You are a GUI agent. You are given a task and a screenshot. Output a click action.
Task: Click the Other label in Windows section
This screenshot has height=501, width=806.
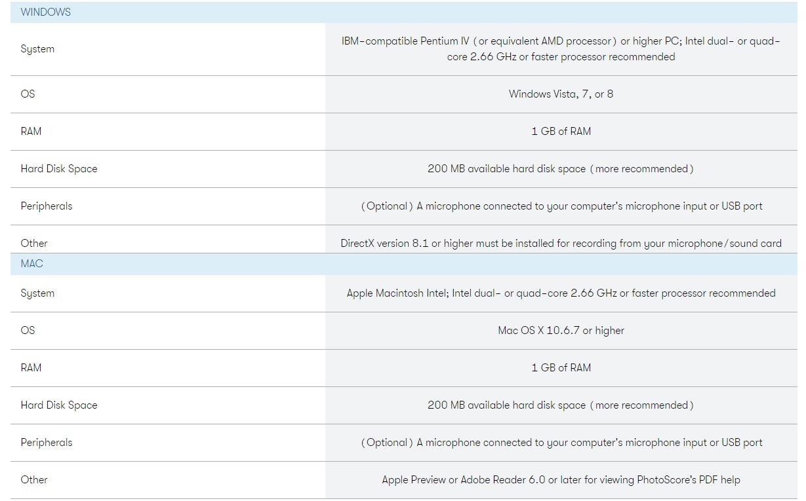click(34, 243)
